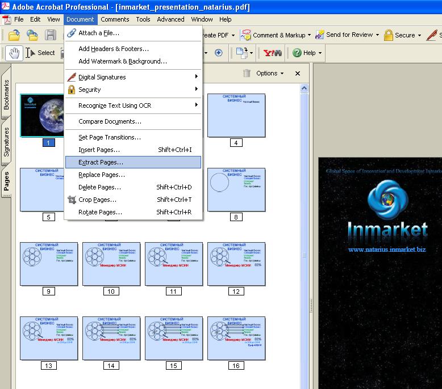Viewport: 442px width, 389px height.
Task: Choose Delete Pages menu item
Action: (133, 187)
